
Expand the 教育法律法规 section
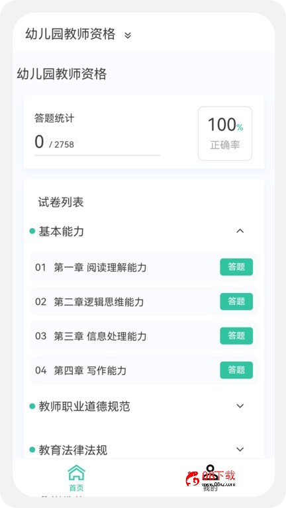click(240, 449)
